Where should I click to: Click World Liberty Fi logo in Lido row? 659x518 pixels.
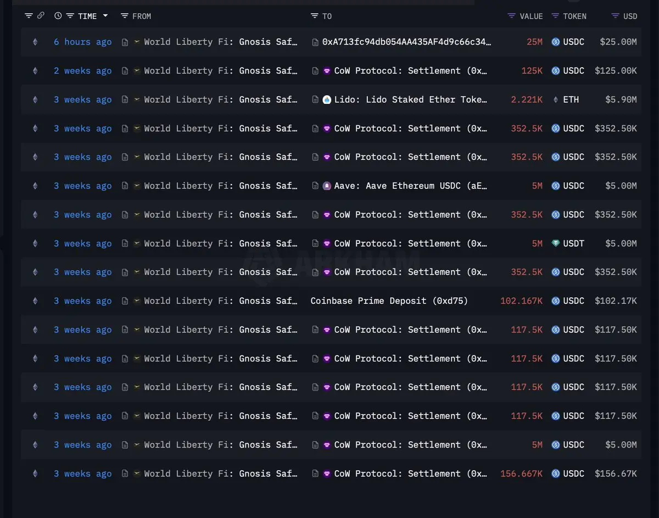(x=137, y=99)
